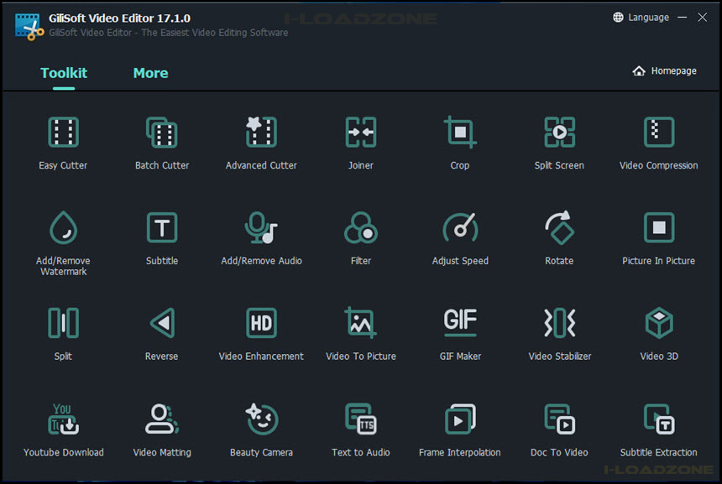Click the GiliSoft Video Editor app logo

29,27
